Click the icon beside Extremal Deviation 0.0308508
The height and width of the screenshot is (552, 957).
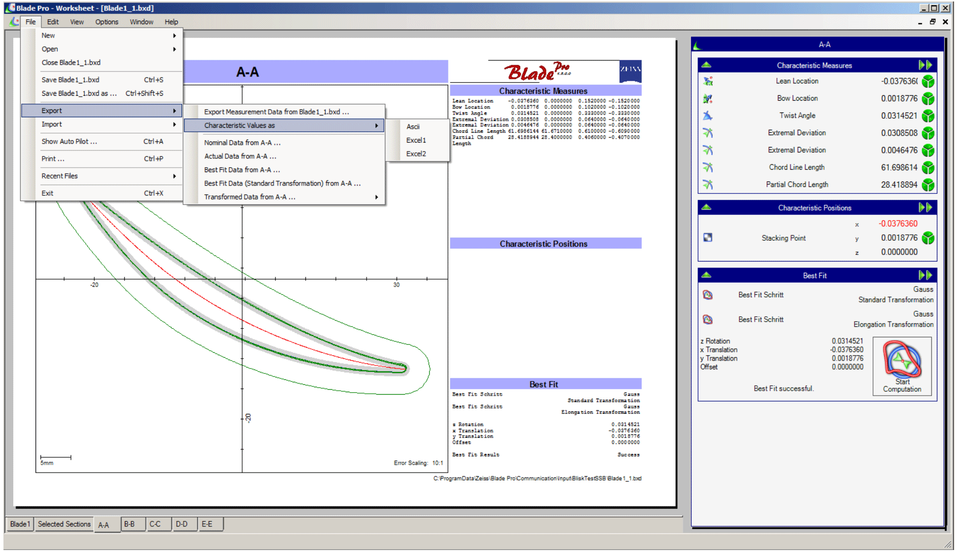tap(708, 133)
